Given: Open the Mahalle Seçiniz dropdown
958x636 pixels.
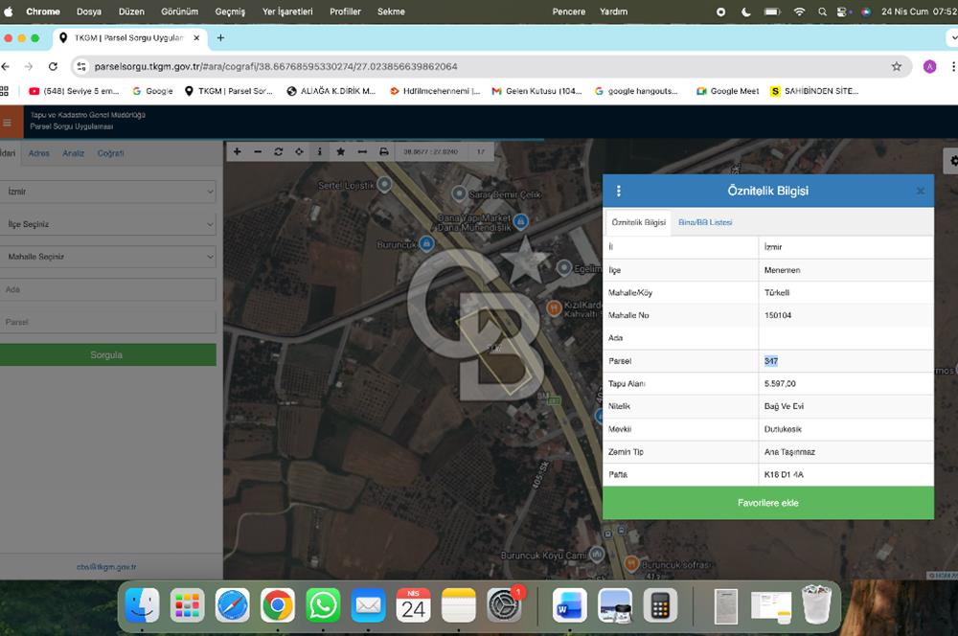Looking at the screenshot, I should (x=108, y=257).
